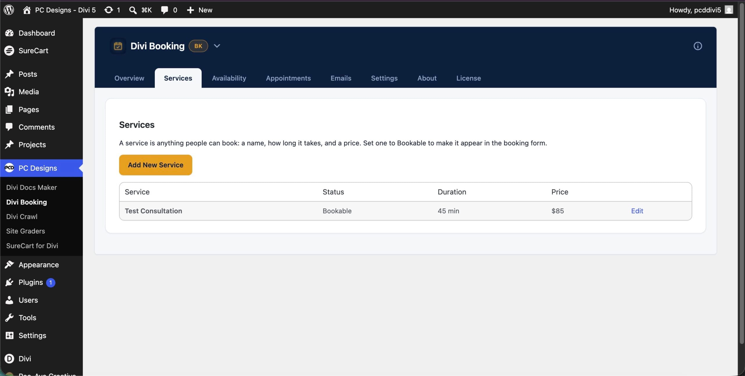745x376 pixels.
Task: Open the info icon in Divi Booking header
Action: point(698,46)
